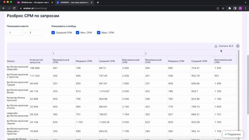Click the median CPM value 1 105

click(79, 122)
